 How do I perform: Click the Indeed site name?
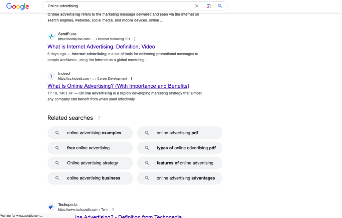64,73
